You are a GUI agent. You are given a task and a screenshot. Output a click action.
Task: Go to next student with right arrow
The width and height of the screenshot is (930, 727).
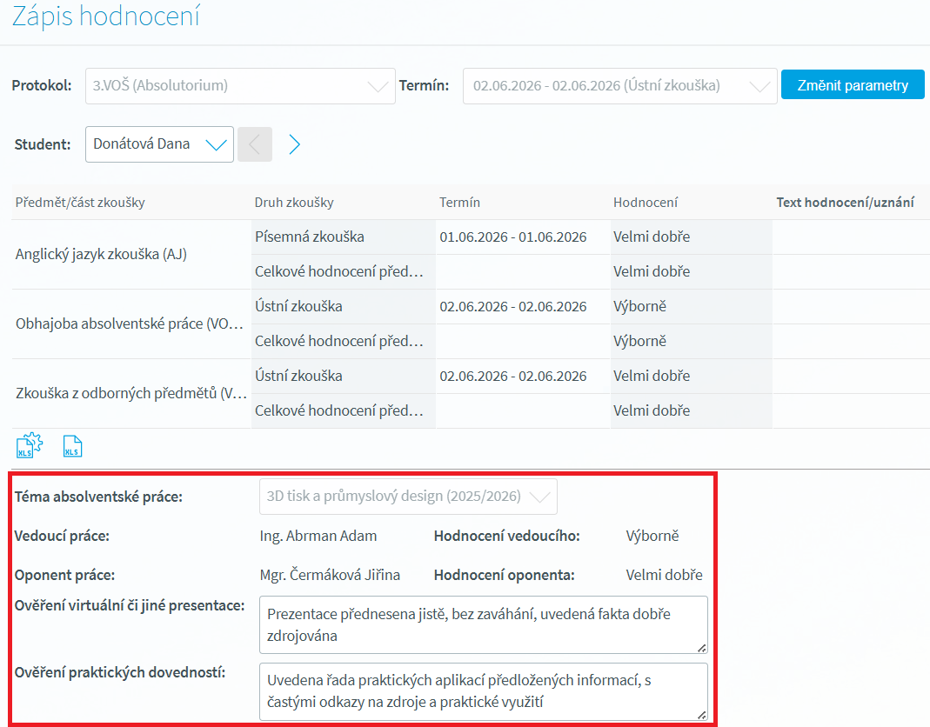coord(294,144)
